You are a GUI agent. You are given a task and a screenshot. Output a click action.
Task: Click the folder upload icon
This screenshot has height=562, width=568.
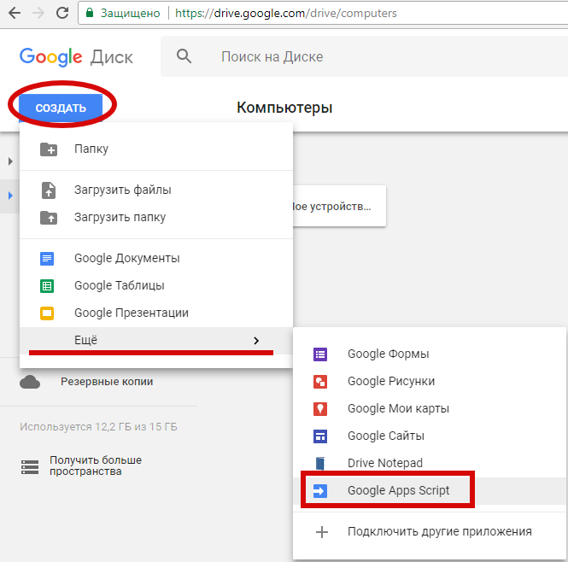(49, 218)
